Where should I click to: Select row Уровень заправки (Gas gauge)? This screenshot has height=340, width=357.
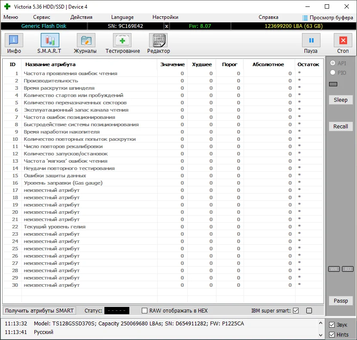[x=163, y=183]
